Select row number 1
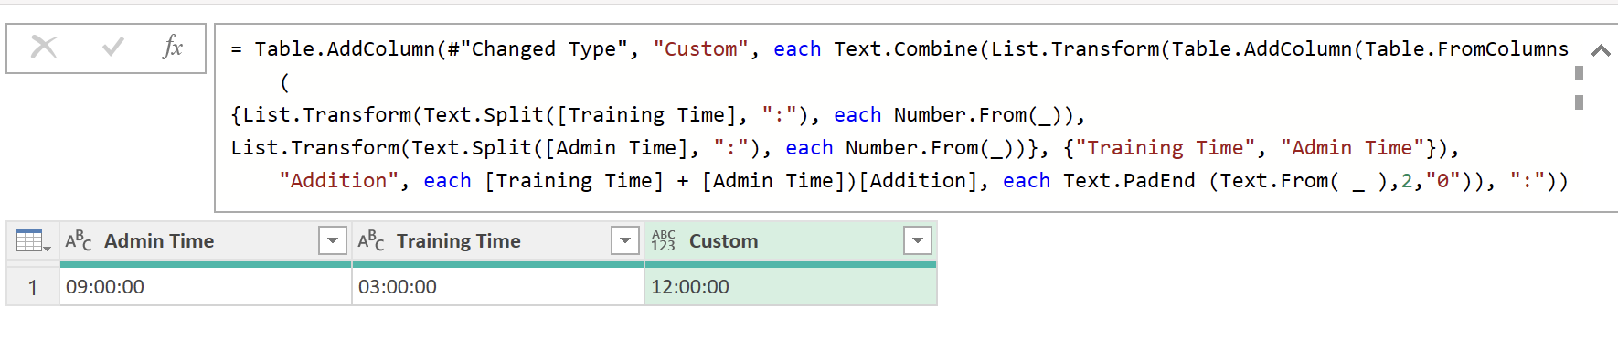Screen dimensions: 1618x351 click(x=33, y=287)
